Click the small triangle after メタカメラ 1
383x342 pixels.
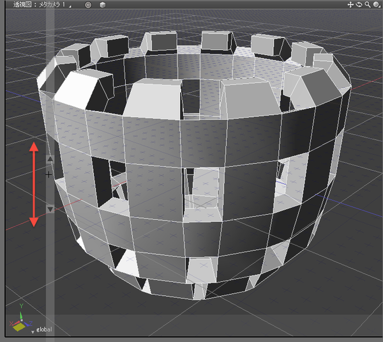tap(69, 5)
